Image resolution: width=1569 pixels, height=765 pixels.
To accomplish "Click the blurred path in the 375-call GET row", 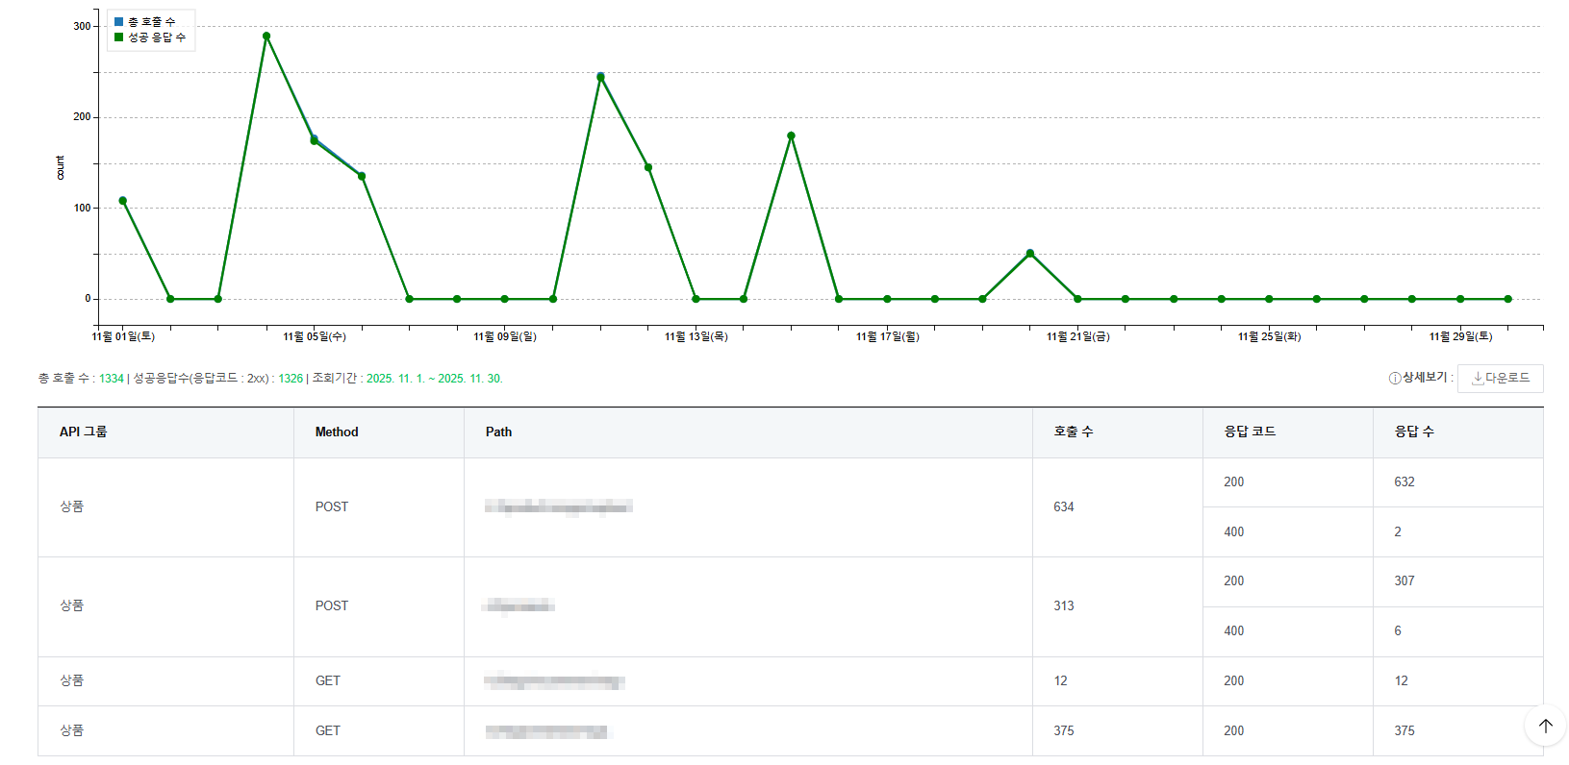I will (x=547, y=731).
